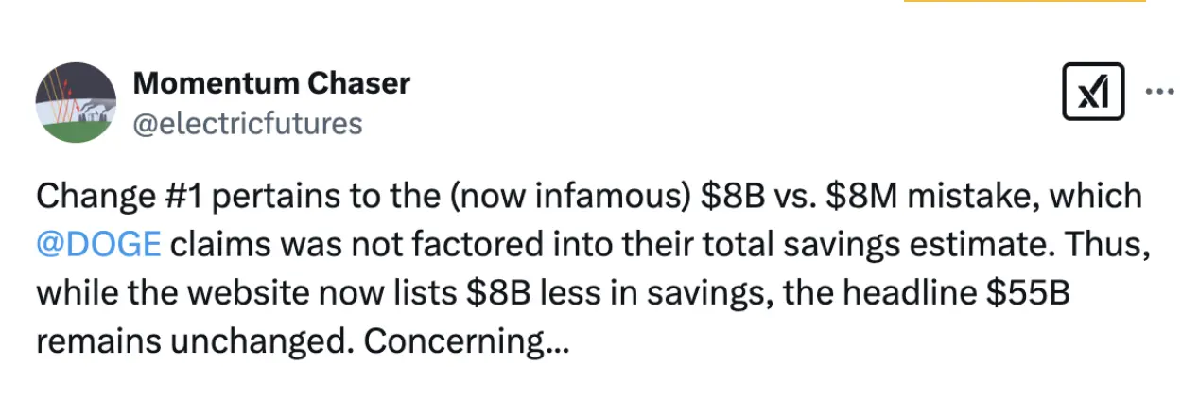Click the word 'Thus,' in the tweet
This screenshot has width=1199, height=401.
[1122, 244]
